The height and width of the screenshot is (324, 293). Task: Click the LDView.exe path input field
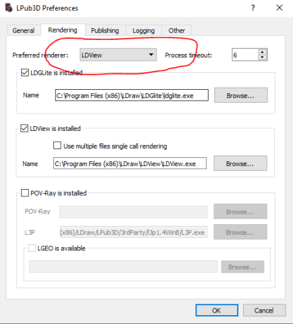click(130, 163)
